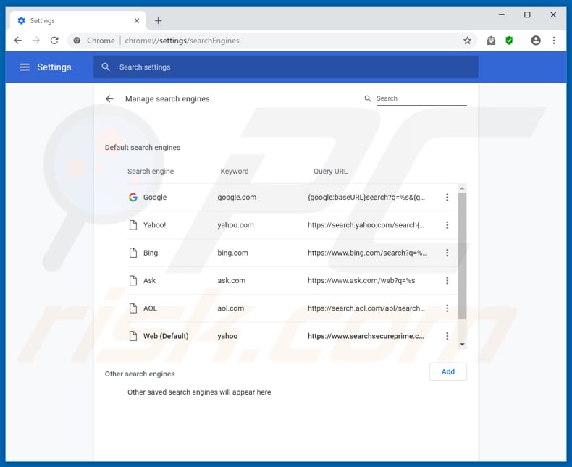The height and width of the screenshot is (467, 572).
Task: Click the Yahoo! page icon
Action: [x=133, y=225]
